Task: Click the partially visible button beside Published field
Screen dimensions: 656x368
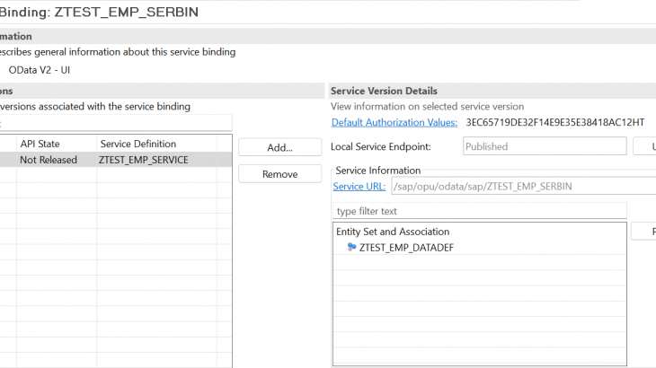Action: point(644,146)
